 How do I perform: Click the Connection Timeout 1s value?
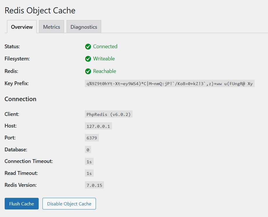(x=89, y=161)
